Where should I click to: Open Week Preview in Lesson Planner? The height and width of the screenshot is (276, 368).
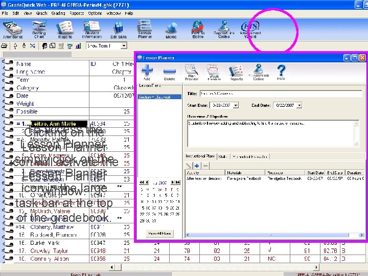tap(214, 73)
